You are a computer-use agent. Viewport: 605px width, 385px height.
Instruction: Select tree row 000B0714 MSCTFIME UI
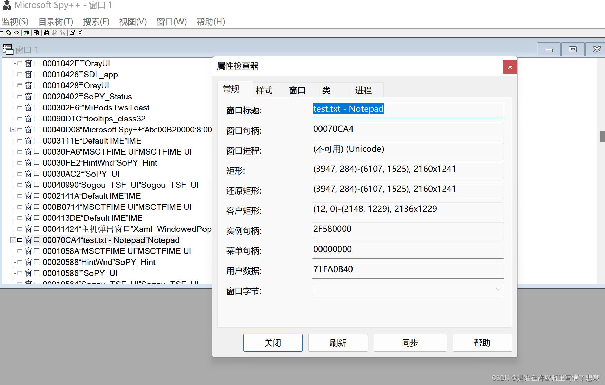tap(108, 207)
